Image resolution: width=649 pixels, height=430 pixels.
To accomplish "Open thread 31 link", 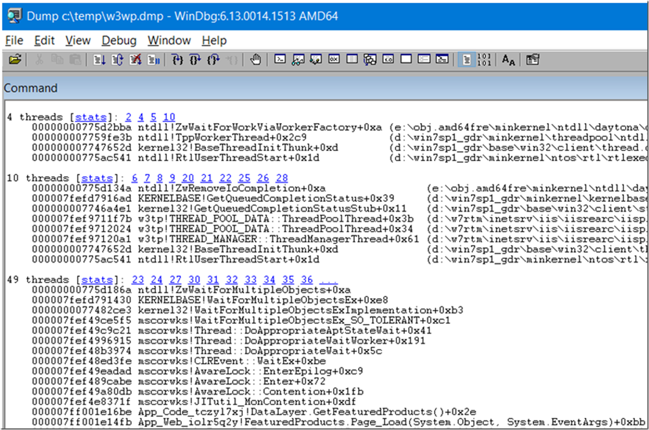I will pyautogui.click(x=213, y=280).
